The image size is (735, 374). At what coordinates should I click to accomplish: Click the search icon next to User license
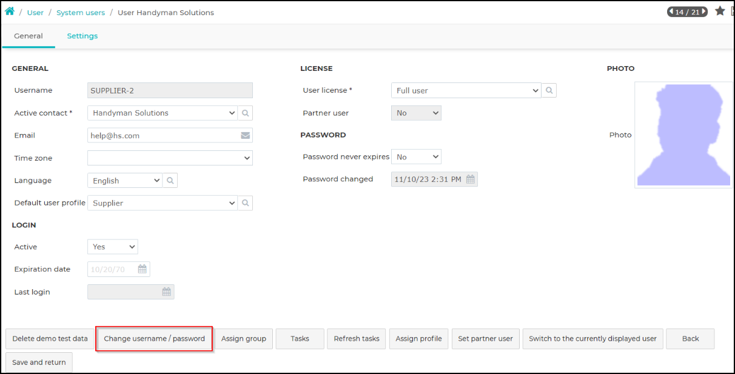coord(549,90)
